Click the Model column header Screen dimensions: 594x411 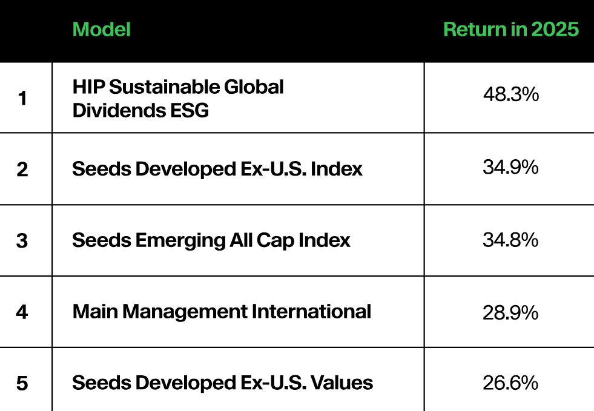click(101, 29)
